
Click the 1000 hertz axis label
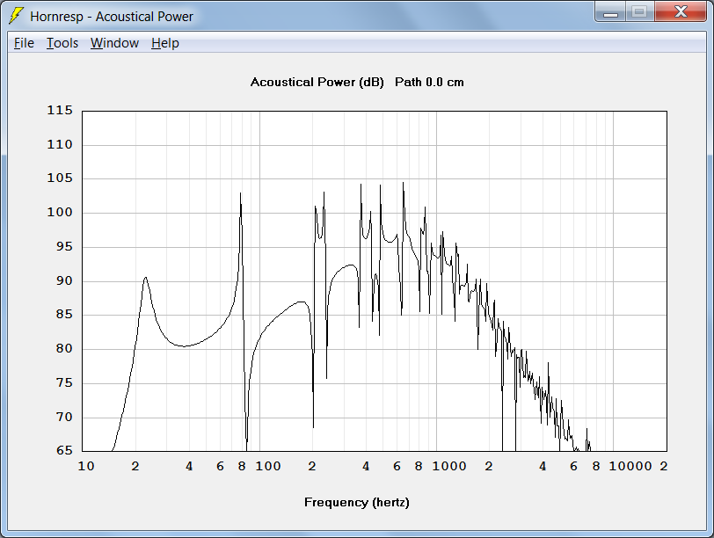click(x=449, y=466)
